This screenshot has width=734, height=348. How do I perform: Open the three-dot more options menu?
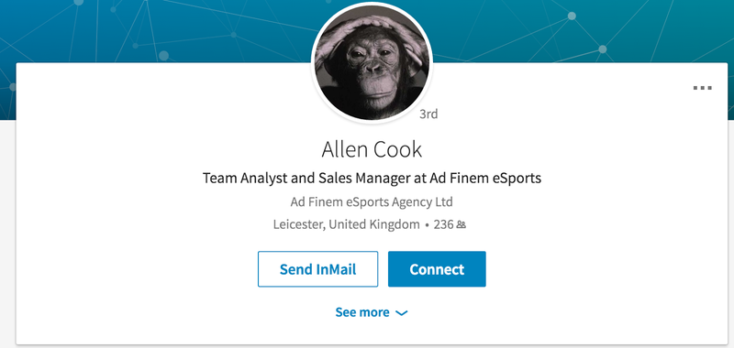click(x=702, y=88)
